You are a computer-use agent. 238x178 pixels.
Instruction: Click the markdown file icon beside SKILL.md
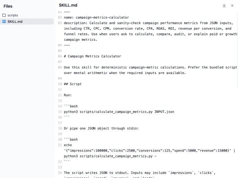tap(4, 22)
